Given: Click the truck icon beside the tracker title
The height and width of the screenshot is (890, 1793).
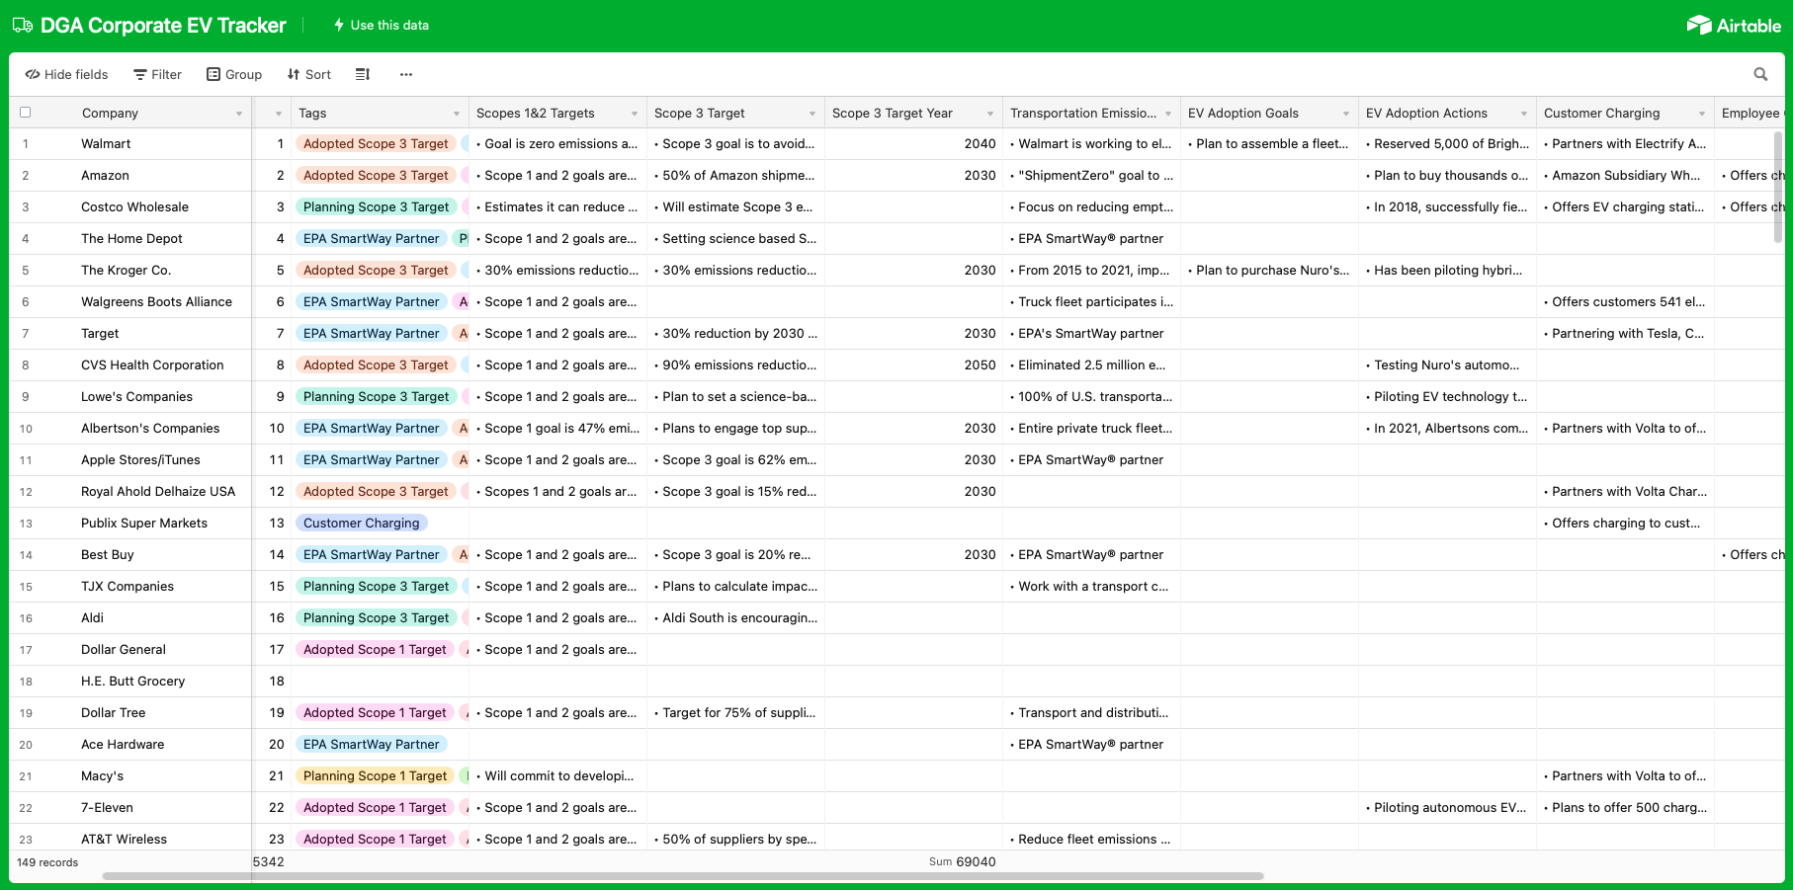Looking at the screenshot, I should [22, 25].
